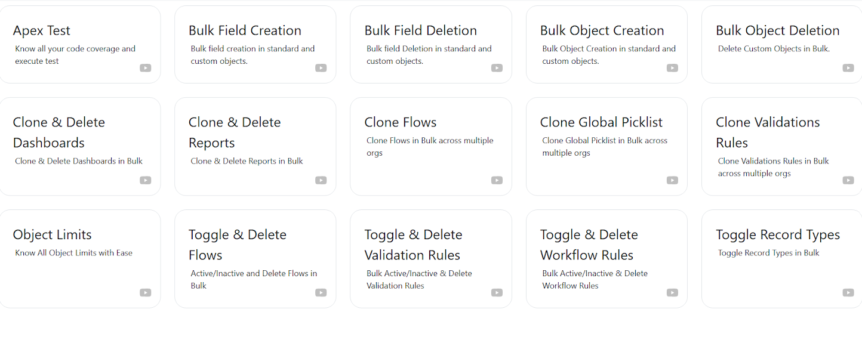This screenshot has width=862, height=346.
Task: Open the Clone Flows video icon
Action: coord(497,180)
